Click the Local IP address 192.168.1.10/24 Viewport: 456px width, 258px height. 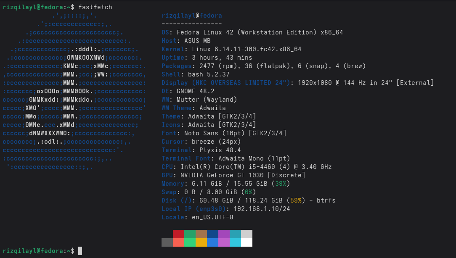click(x=261, y=209)
